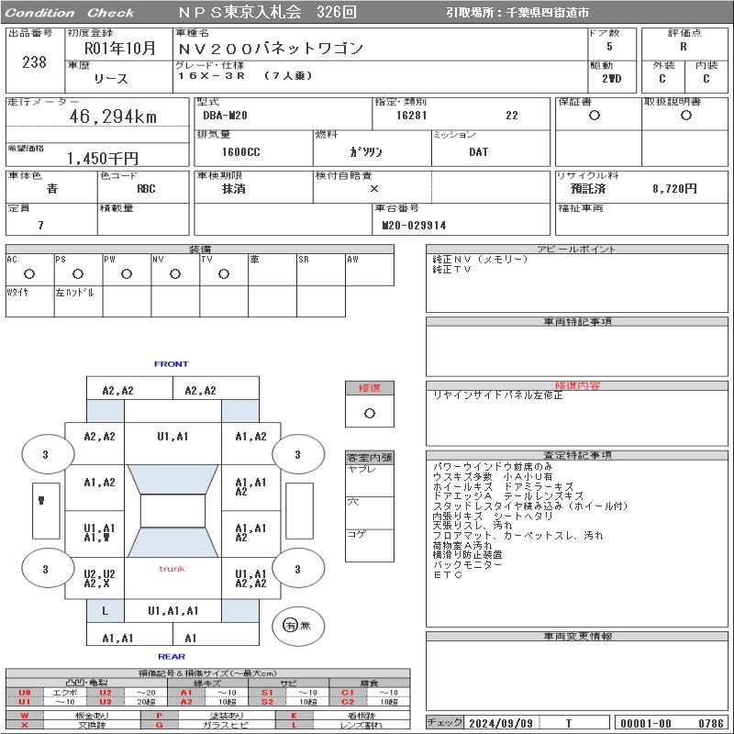Click the red U3 legend code cell
The width and height of the screenshot is (734, 734).
click(x=106, y=702)
